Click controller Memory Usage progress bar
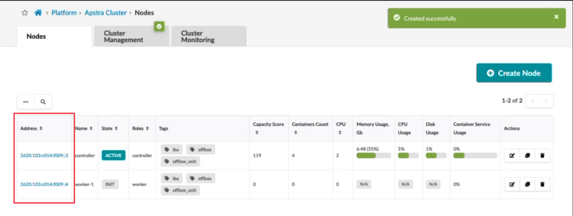The width and height of the screenshot is (573, 216). 373,155
